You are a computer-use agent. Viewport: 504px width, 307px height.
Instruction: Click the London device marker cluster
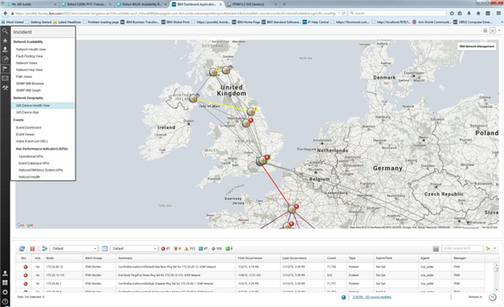(x=262, y=161)
